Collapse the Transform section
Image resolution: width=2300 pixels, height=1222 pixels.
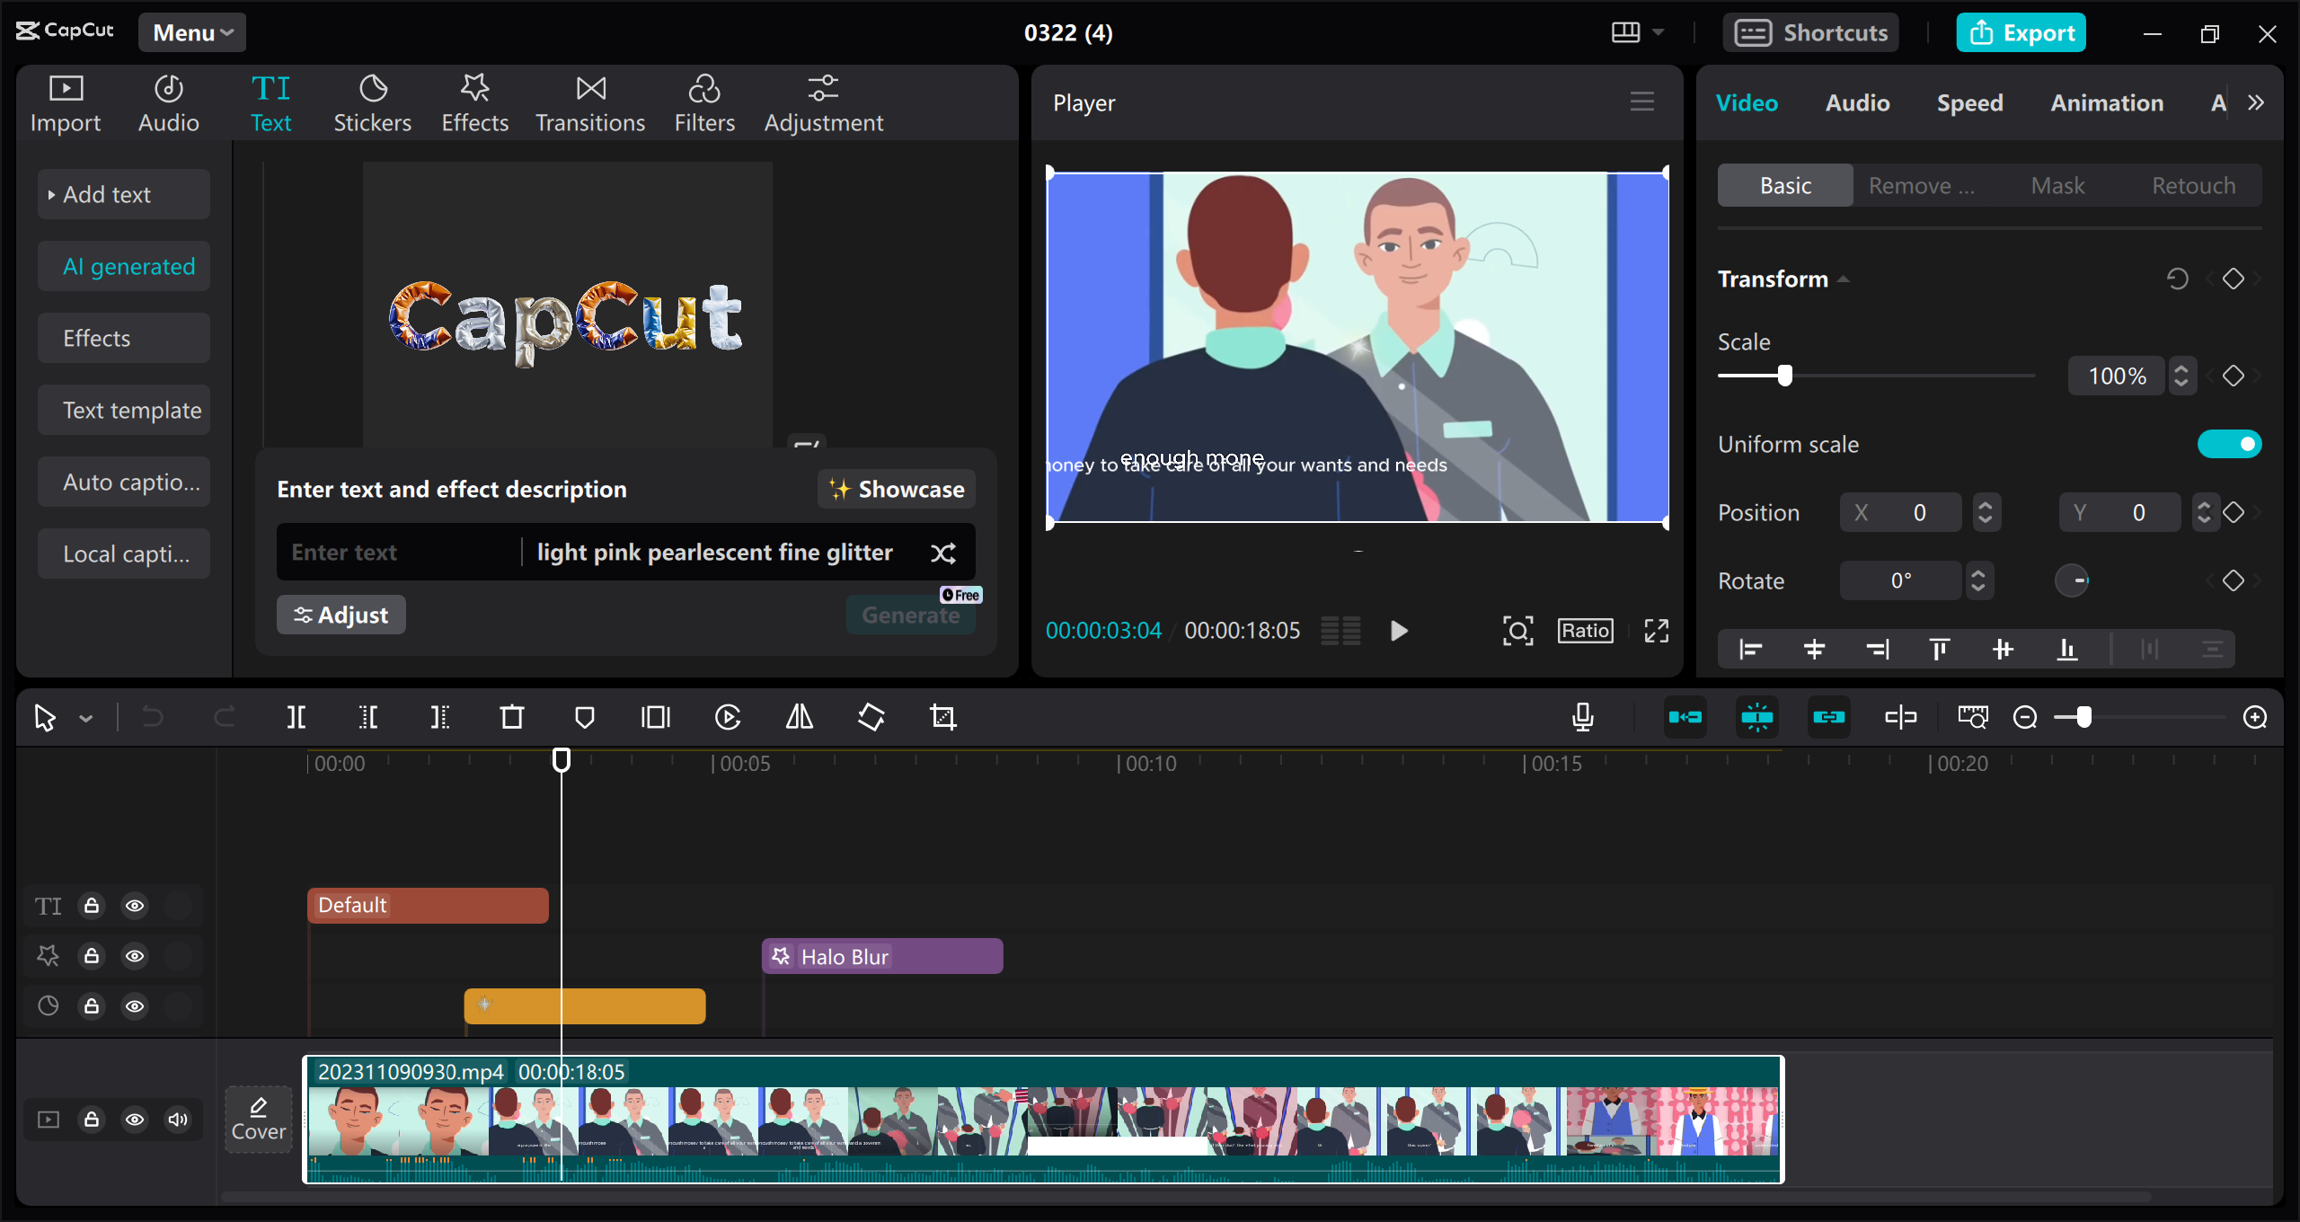click(x=1843, y=279)
